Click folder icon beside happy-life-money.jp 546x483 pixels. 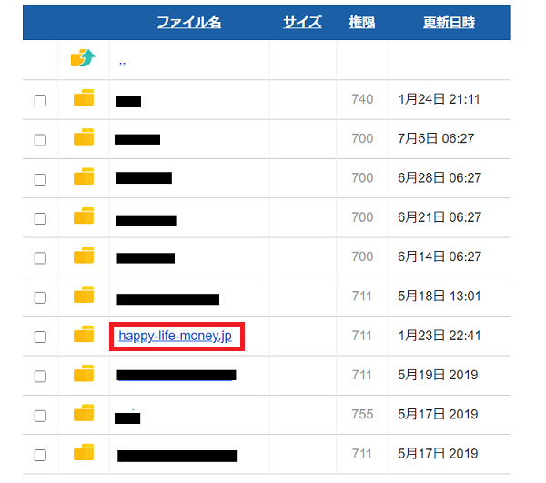coord(84,334)
